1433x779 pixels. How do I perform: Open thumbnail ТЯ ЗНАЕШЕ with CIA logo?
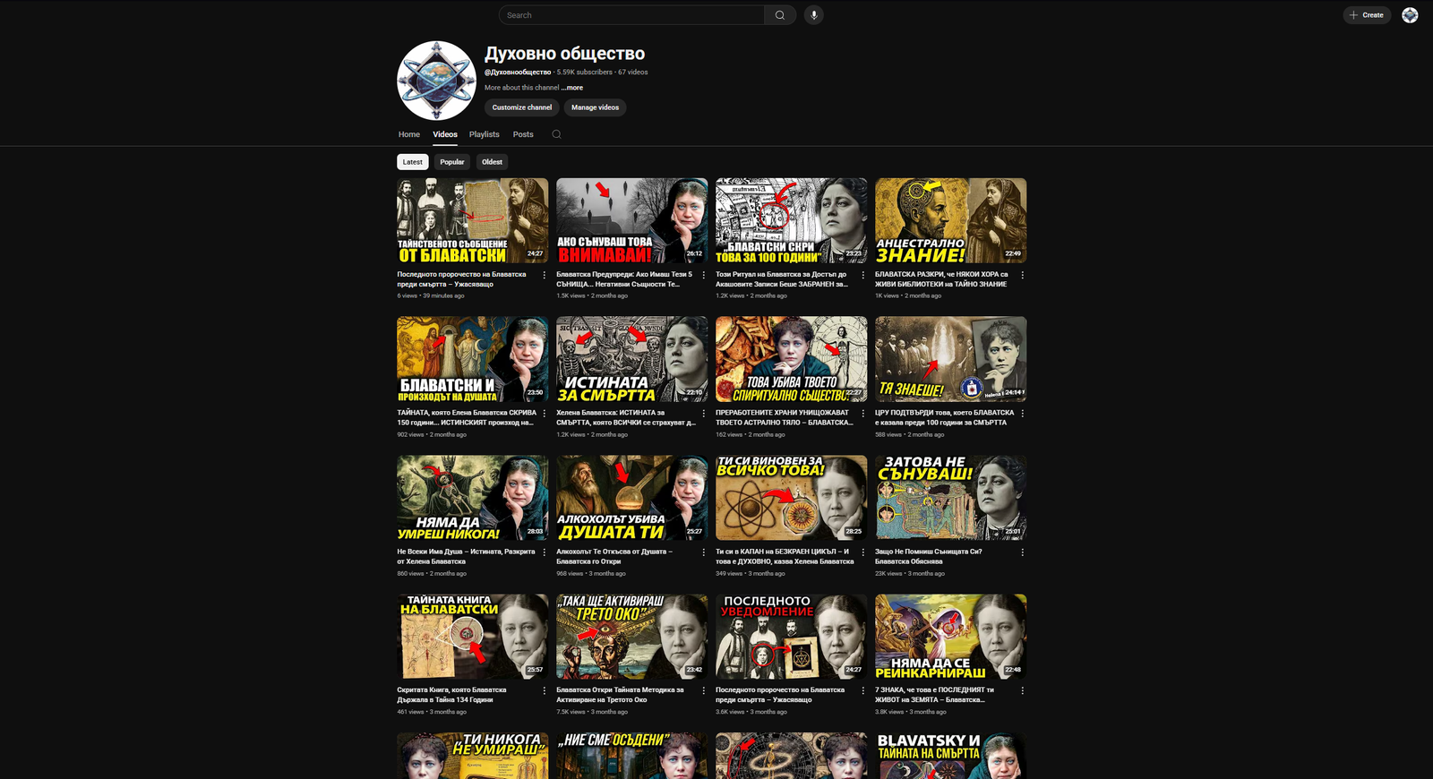pyautogui.click(x=951, y=359)
